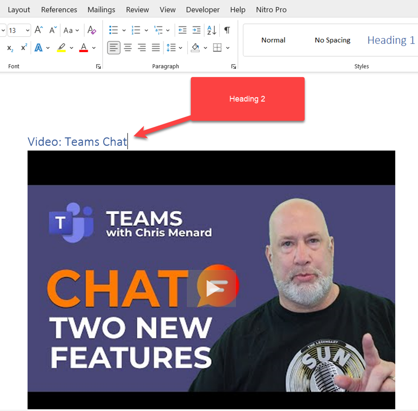Toggle subscript formatting
Viewport: 418px width, 411px height.
[10, 47]
